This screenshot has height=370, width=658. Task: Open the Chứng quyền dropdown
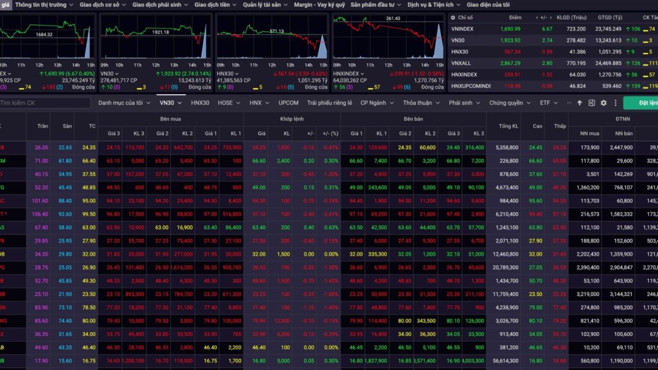coord(510,103)
